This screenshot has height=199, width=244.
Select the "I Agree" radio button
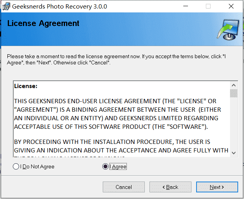(x=105, y=166)
